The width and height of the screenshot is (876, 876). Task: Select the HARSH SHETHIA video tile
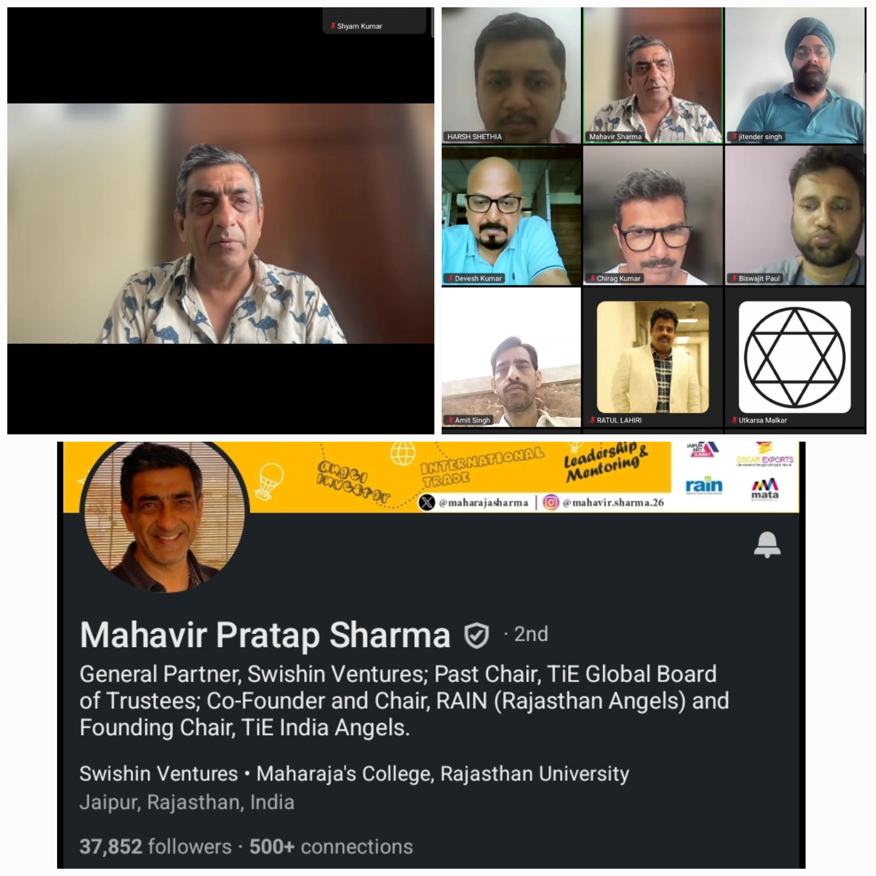511,75
